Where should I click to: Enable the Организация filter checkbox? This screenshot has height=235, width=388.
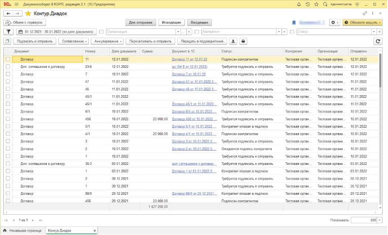[x=102, y=32]
